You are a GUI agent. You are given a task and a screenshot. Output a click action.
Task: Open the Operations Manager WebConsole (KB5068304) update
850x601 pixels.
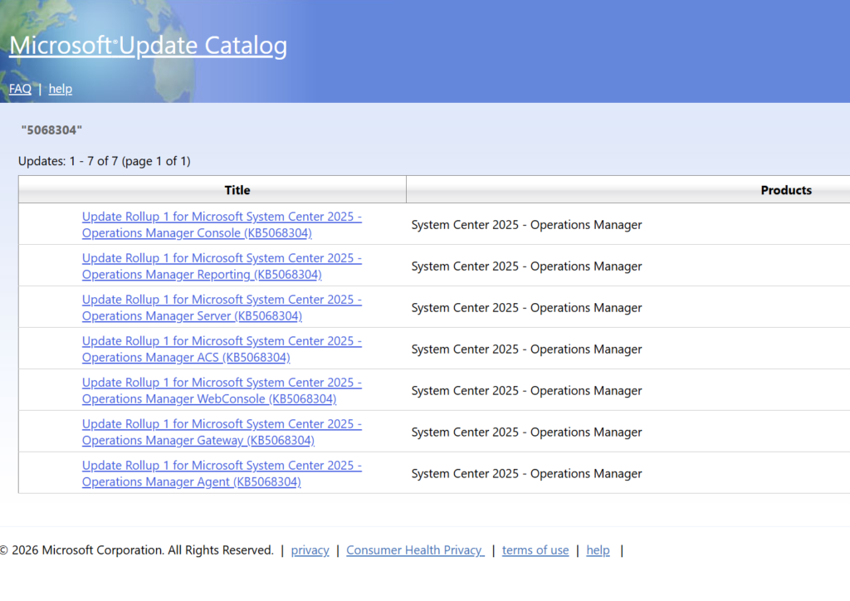(222, 390)
